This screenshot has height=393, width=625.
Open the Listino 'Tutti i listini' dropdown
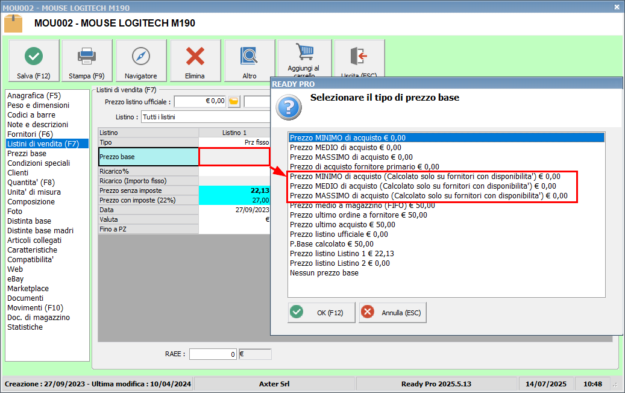pos(206,117)
